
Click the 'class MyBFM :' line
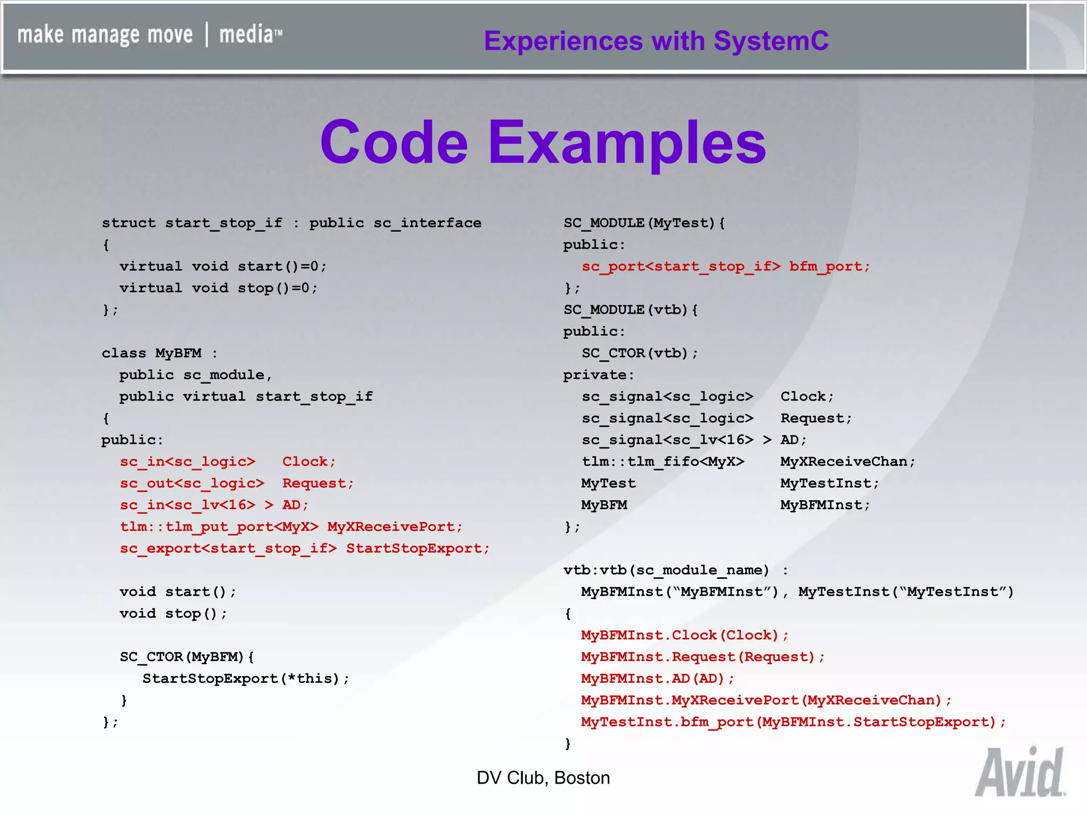tap(160, 353)
